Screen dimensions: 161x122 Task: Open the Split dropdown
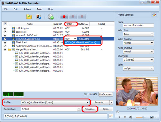pyautogui.click(x=138, y=68)
